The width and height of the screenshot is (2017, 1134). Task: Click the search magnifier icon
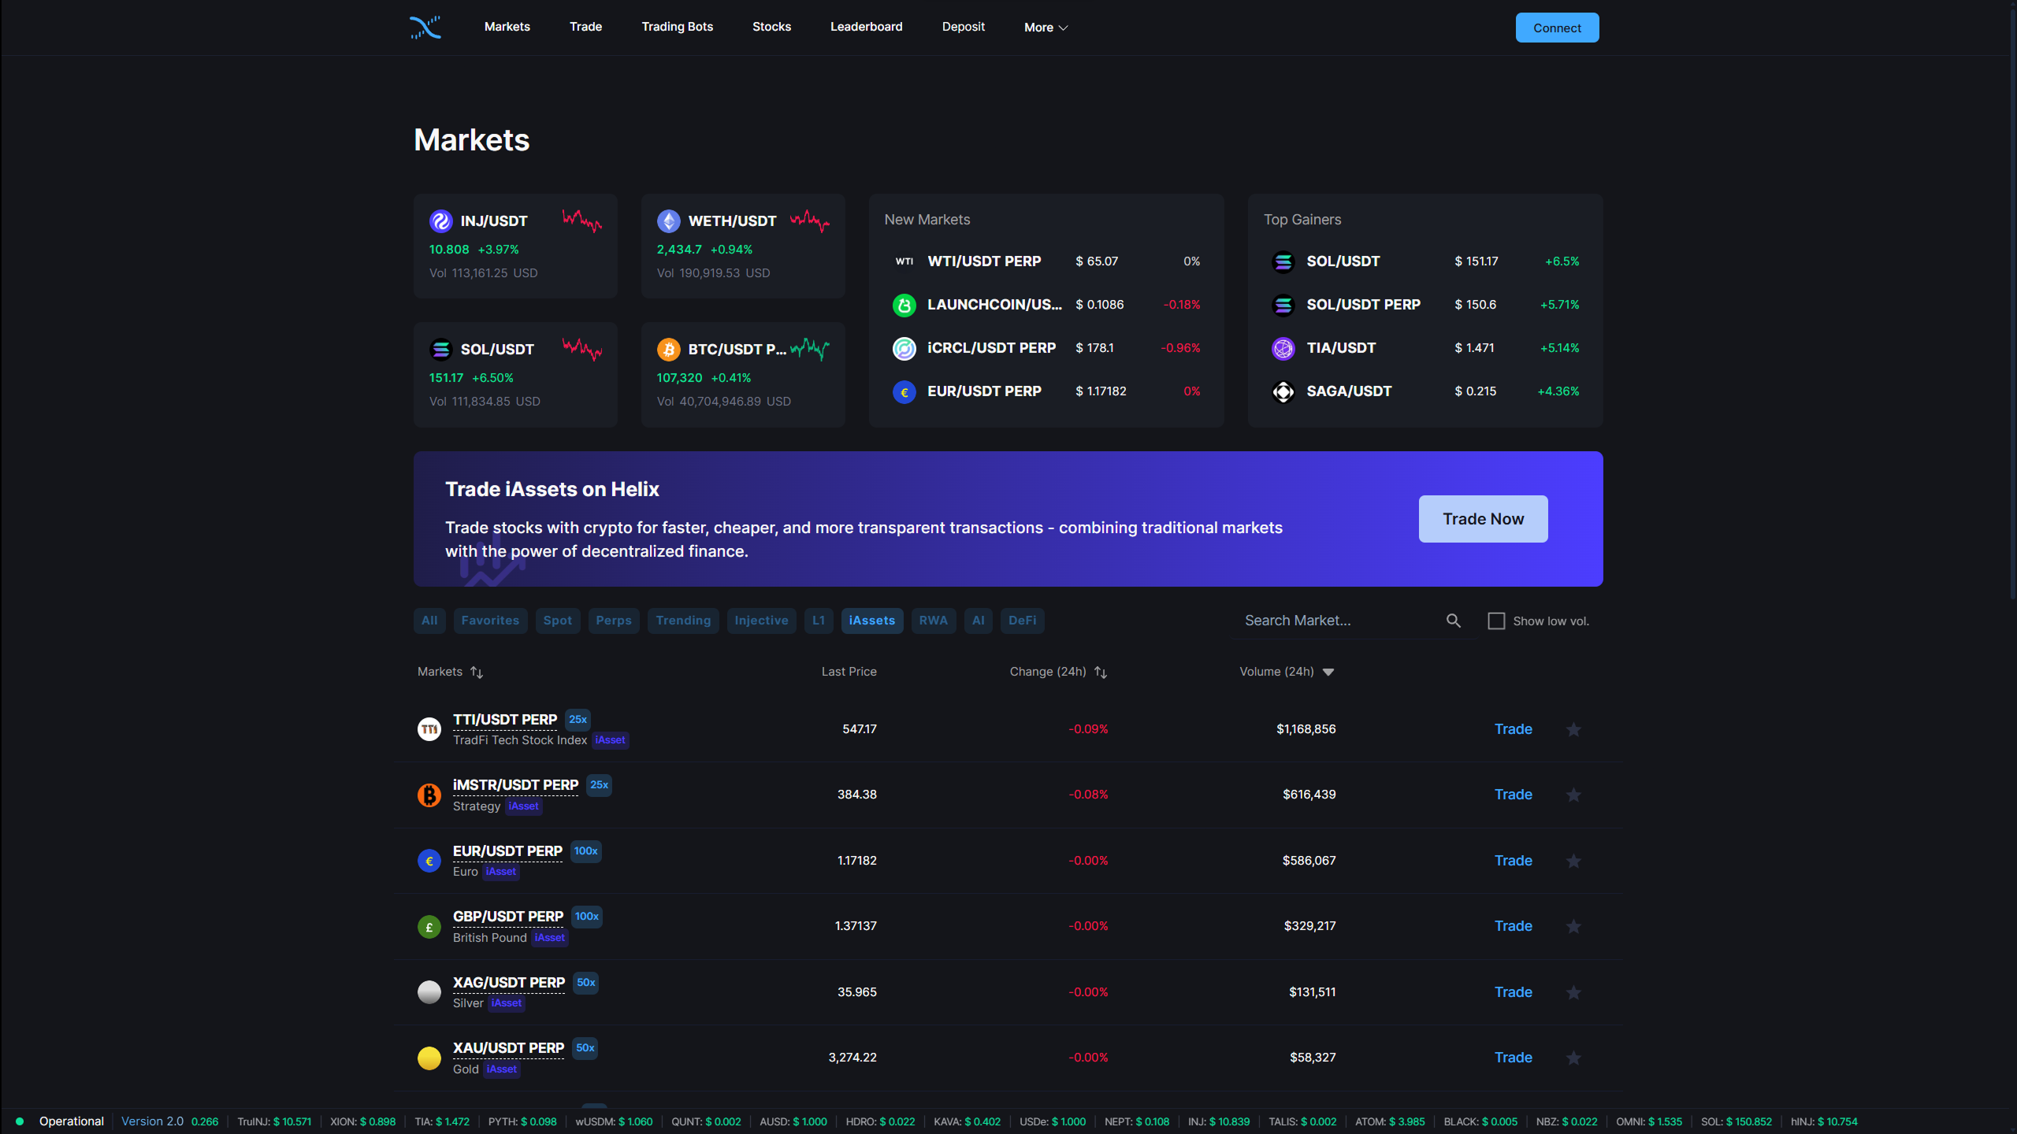(1454, 621)
